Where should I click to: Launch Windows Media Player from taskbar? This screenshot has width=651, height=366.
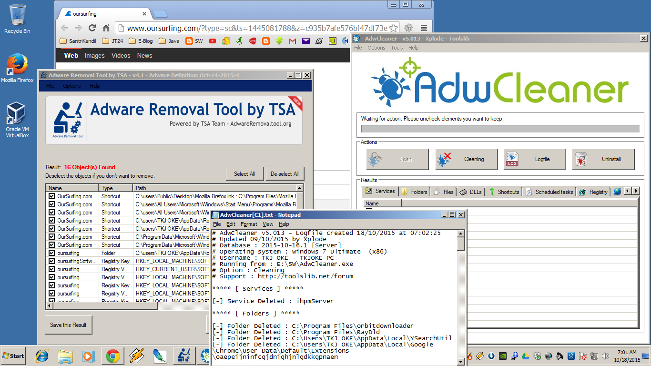point(88,356)
